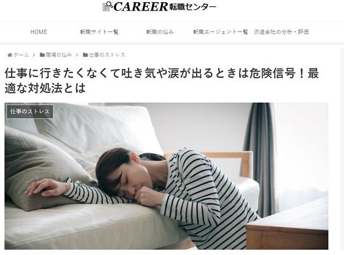Screen dimensions: 344x255
Task: Click the CAREER転職センター site title
Action: pyautogui.click(x=160, y=6)
